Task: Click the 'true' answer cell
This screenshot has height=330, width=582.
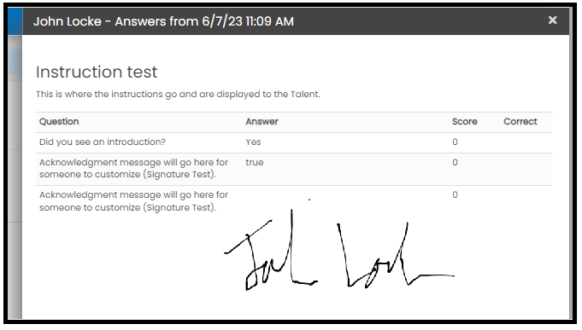Action: click(x=255, y=162)
